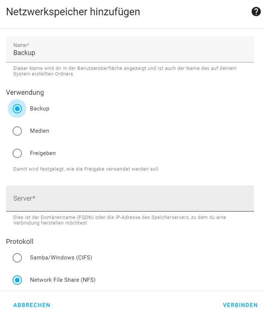Click the 'Verwendung' section heading
Viewport: 264px width, 313px height.
click(25, 93)
